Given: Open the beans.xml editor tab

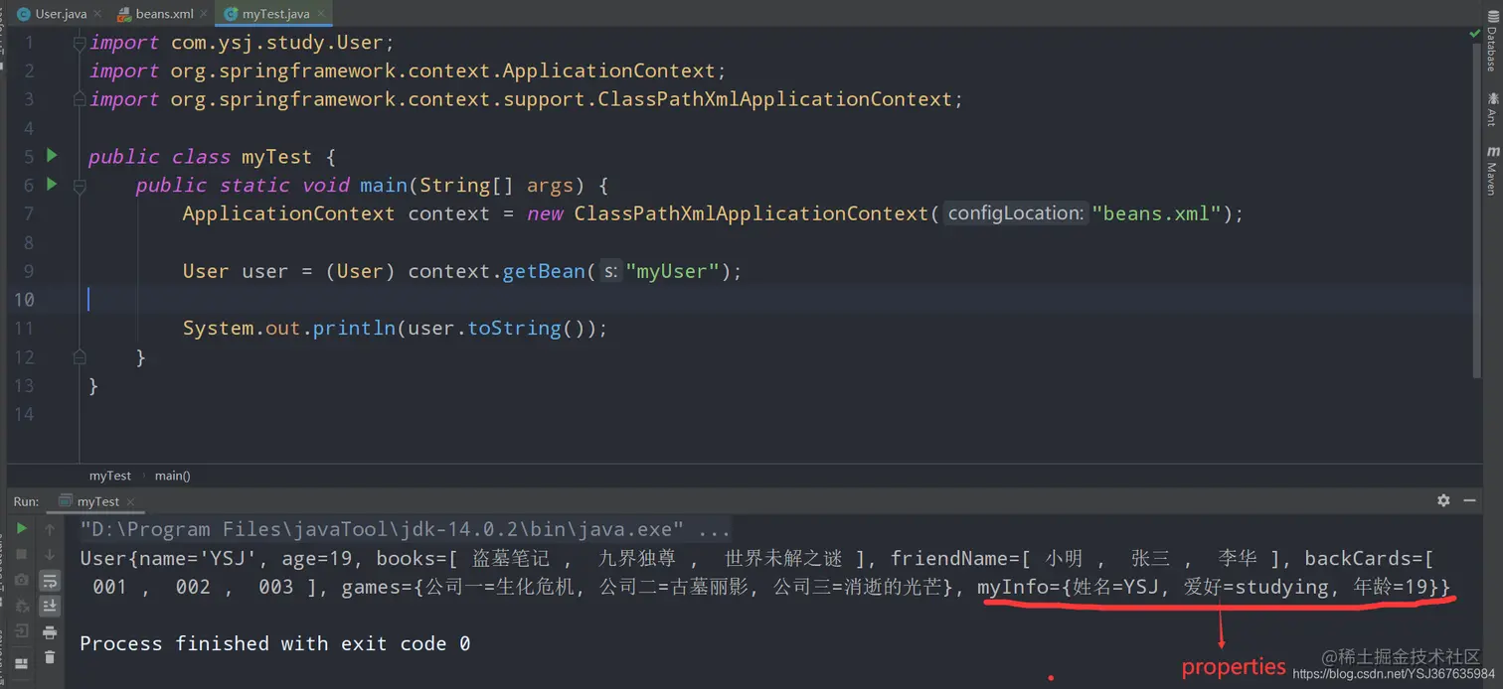Looking at the screenshot, I should [x=163, y=14].
